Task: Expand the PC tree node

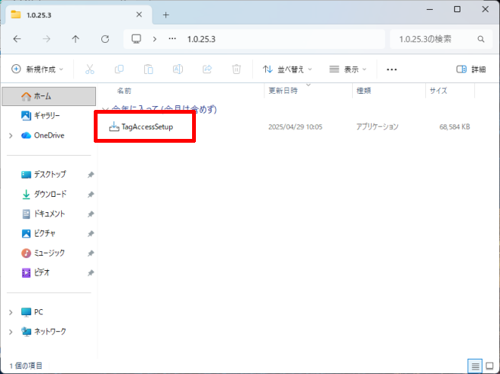Action: tap(11, 312)
